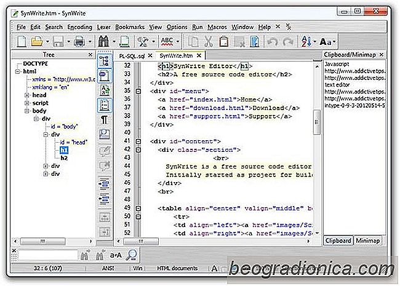
Task: Collapse the html tree node
Action: click(18, 71)
